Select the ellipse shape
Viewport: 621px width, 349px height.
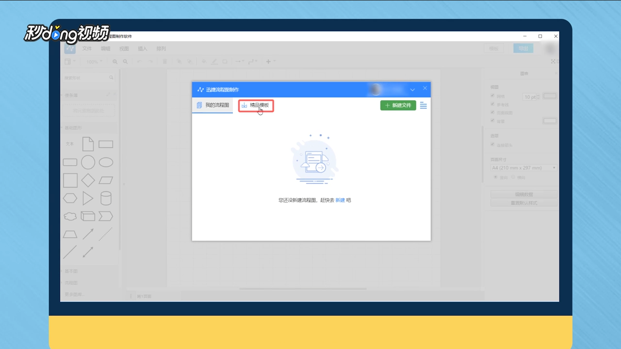[106, 162]
